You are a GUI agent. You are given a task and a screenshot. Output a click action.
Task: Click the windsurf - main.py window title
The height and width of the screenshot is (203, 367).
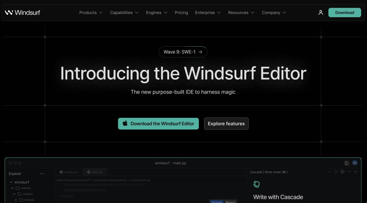[170, 163]
